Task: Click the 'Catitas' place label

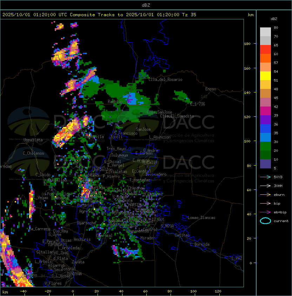Action: 182,235
